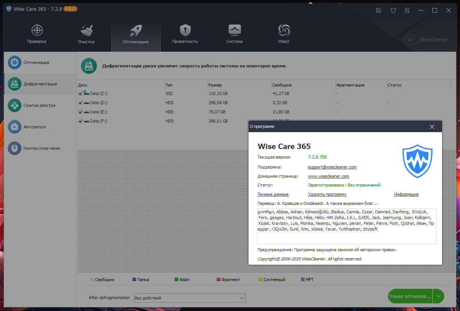Screen dimensions: 460x311
Task: Uncheck the Data (C:) drive checkbox
Action: coord(80,93)
